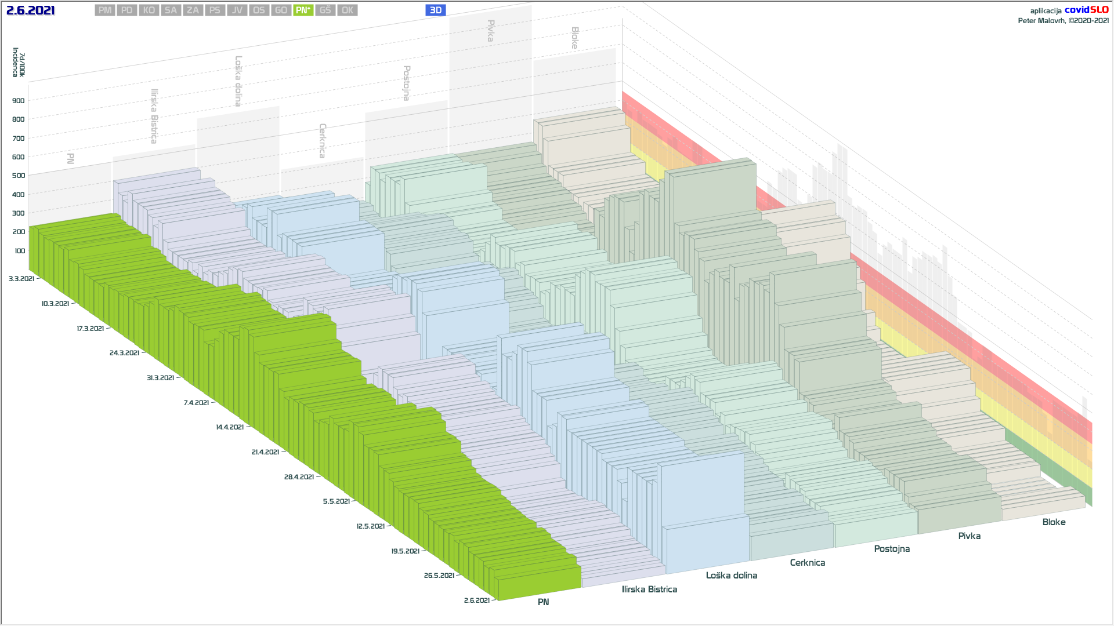Switch to the SA region
The height and width of the screenshot is (626, 1114).
[x=171, y=10]
